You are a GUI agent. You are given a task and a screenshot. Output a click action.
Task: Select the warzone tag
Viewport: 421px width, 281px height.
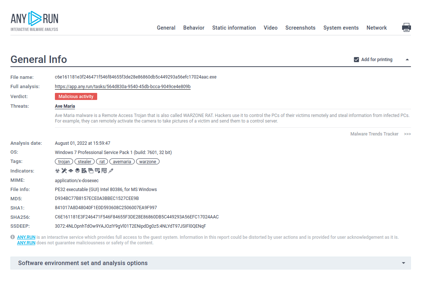[x=148, y=162]
